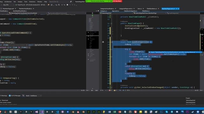
Task: Switch to the App.xaml.cs tab
Action: tap(115, 11)
